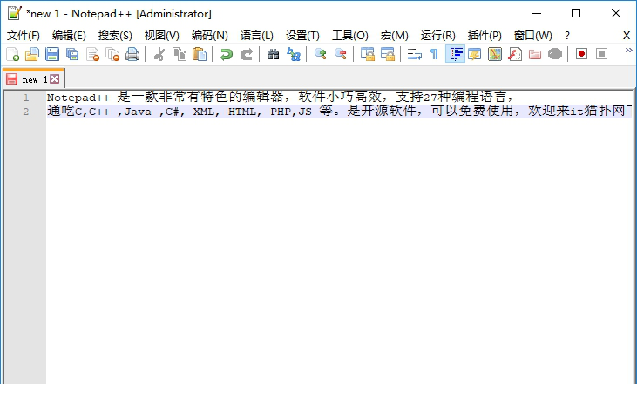This screenshot has width=637, height=399.
Task: Copy selection with toolbar icon
Action: pos(180,54)
